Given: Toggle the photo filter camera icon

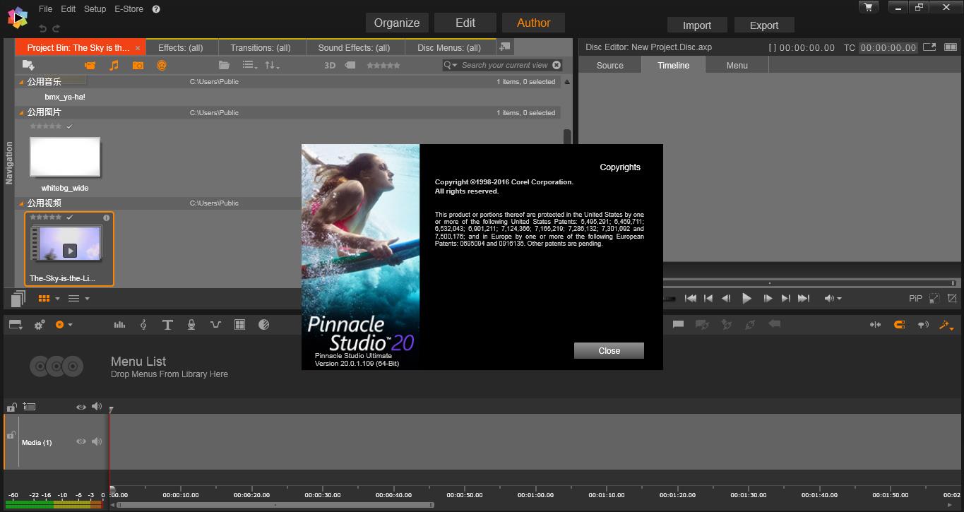Looking at the screenshot, I should coord(138,65).
